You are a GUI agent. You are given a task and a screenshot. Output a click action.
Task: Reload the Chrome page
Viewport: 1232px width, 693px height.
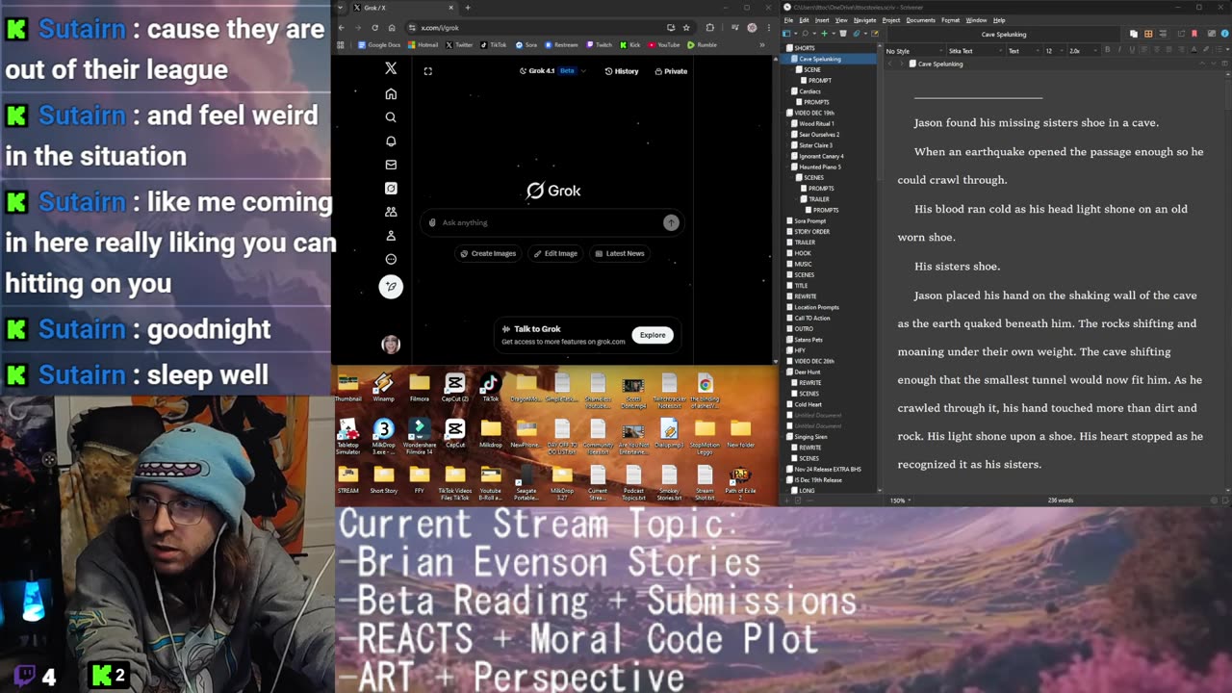(x=374, y=27)
